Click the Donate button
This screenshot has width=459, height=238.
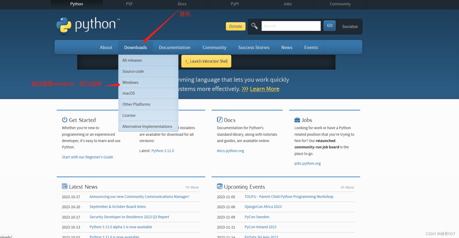point(236,26)
